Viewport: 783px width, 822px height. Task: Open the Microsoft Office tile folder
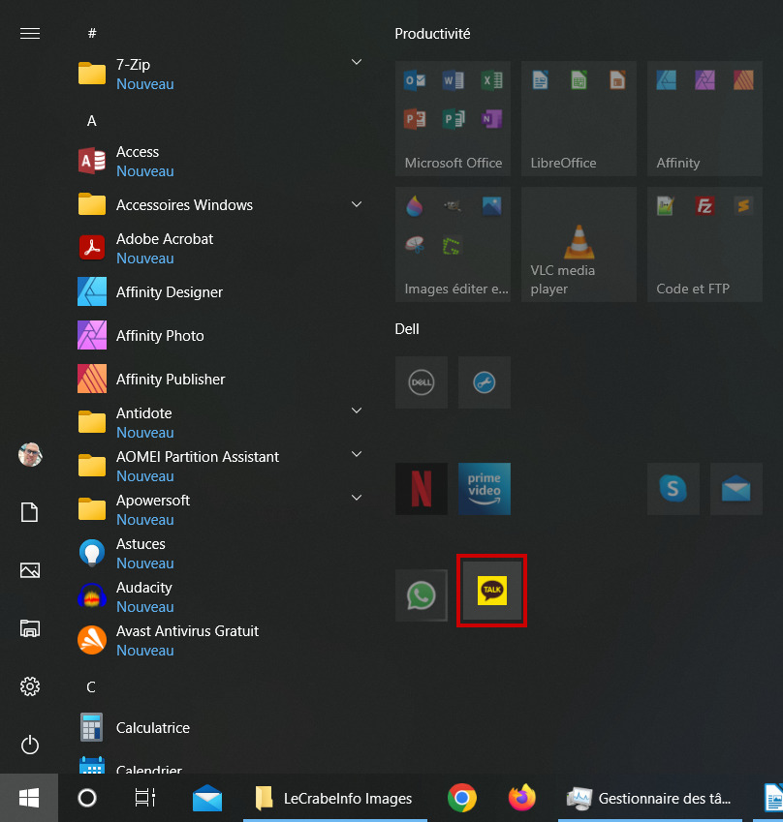[x=453, y=118]
